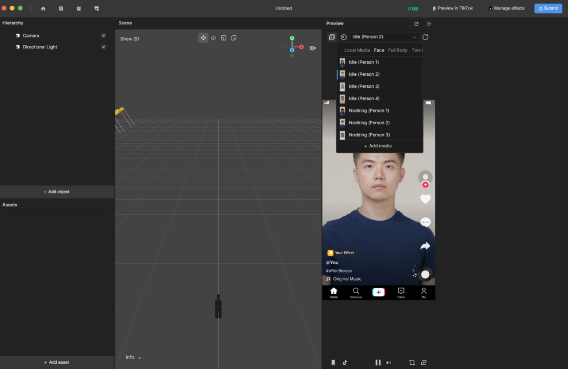Click the blue Z axis gizmo handle
This screenshot has width=568, height=369.
292,50
